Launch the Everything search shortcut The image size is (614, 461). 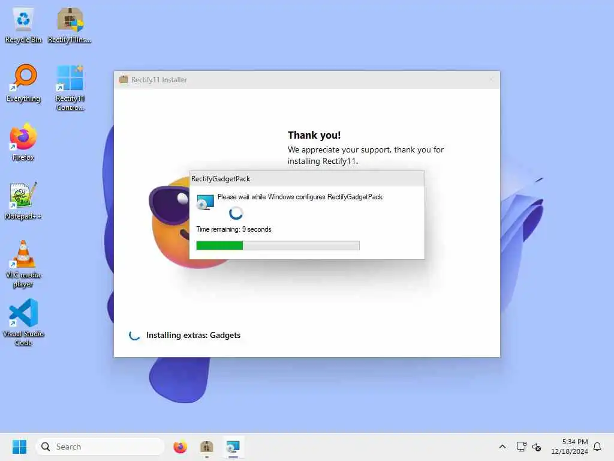[x=23, y=83]
